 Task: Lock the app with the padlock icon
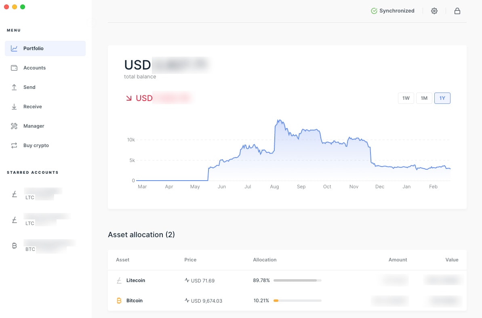(457, 11)
